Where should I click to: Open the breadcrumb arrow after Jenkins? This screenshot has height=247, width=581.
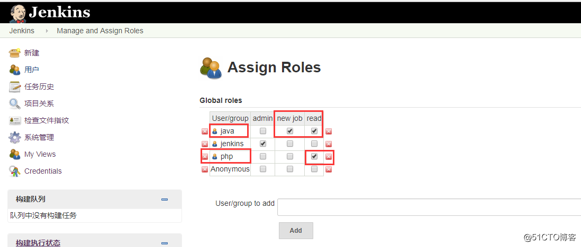(x=47, y=31)
